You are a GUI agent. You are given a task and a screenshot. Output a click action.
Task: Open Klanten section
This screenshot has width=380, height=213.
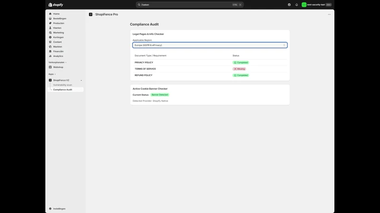tap(57, 28)
